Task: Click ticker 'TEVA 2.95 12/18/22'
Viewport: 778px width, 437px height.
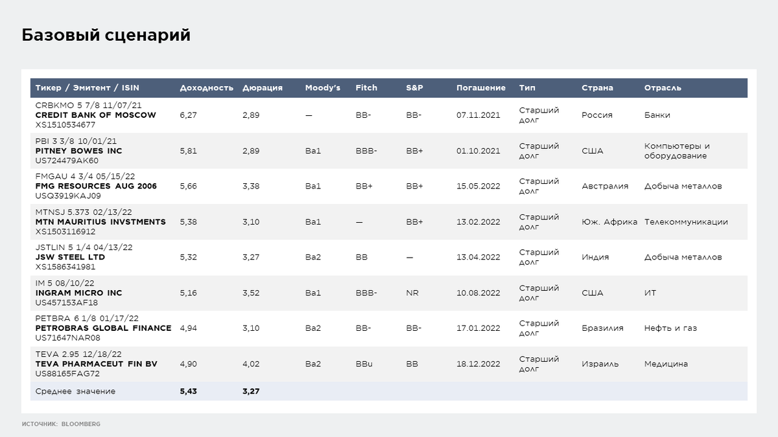Action: (x=78, y=353)
